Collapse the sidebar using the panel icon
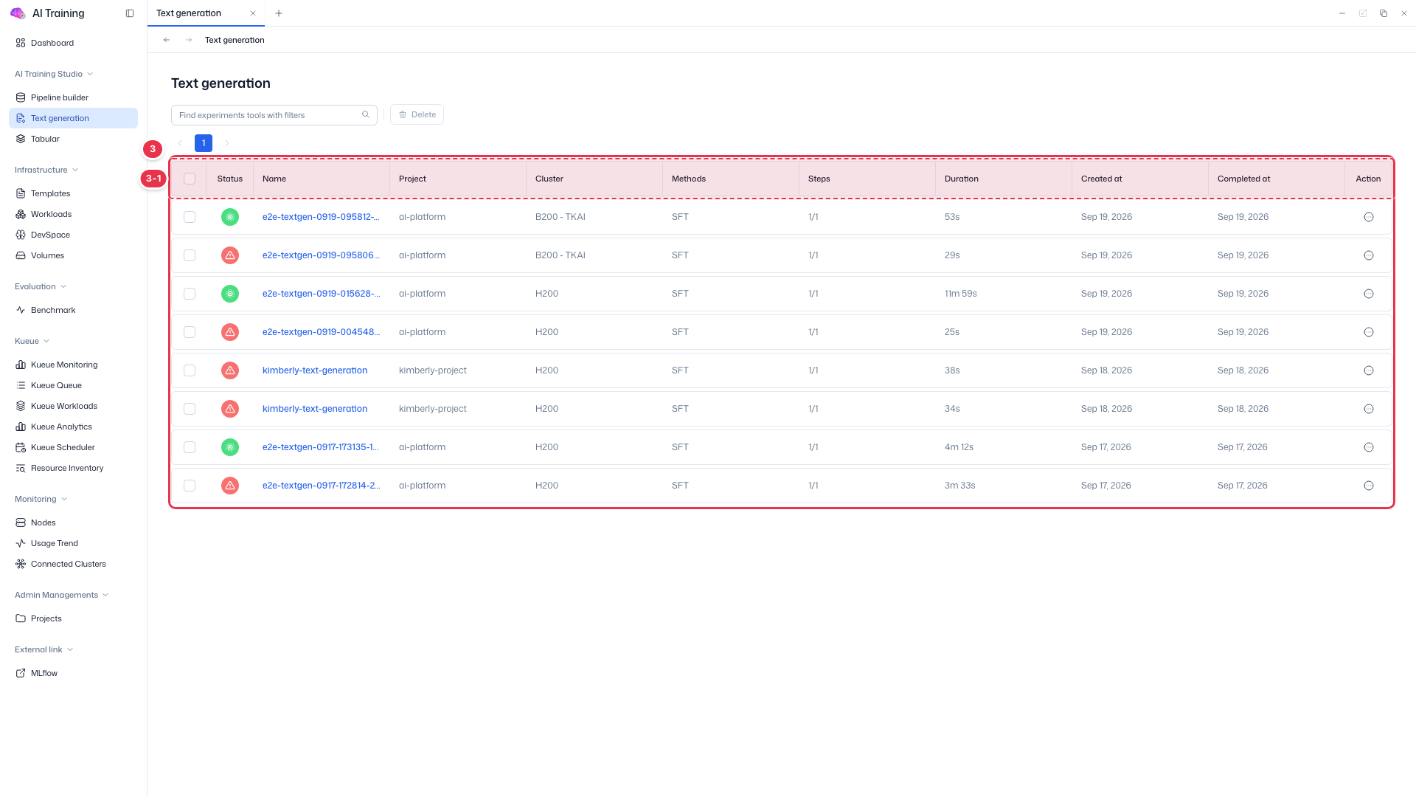Viewport: 1416px width, 797px height. point(130,13)
